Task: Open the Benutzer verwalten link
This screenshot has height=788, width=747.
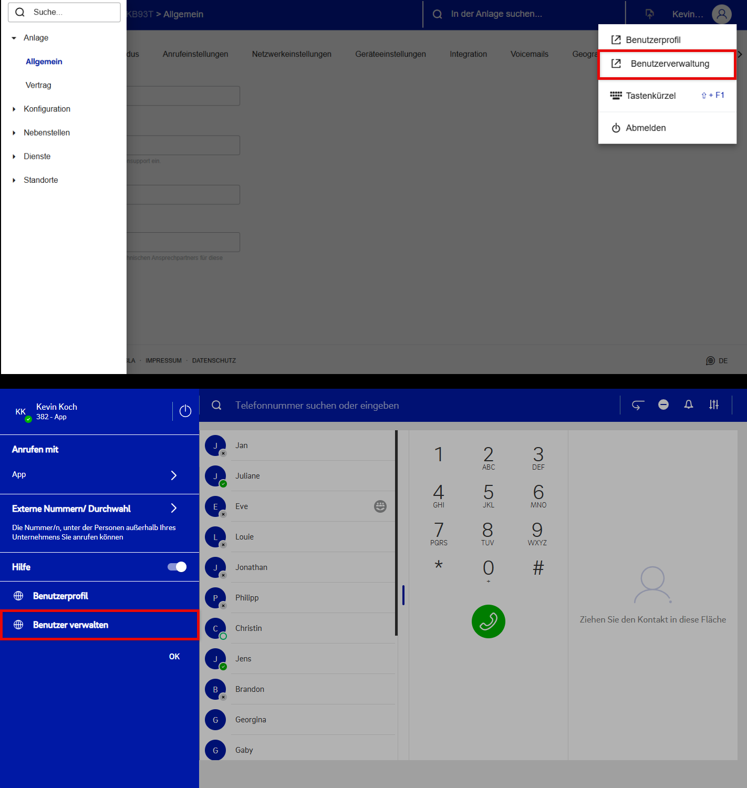Action: click(70, 625)
